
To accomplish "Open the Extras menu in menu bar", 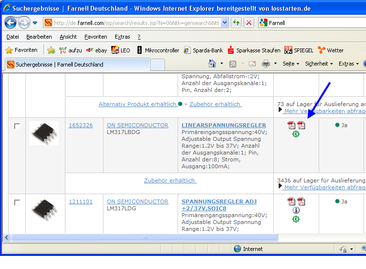I will [x=122, y=37].
